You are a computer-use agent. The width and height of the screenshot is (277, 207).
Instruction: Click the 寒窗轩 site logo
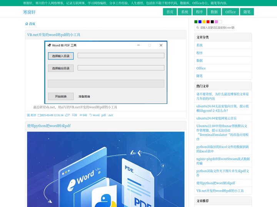click(29, 12)
